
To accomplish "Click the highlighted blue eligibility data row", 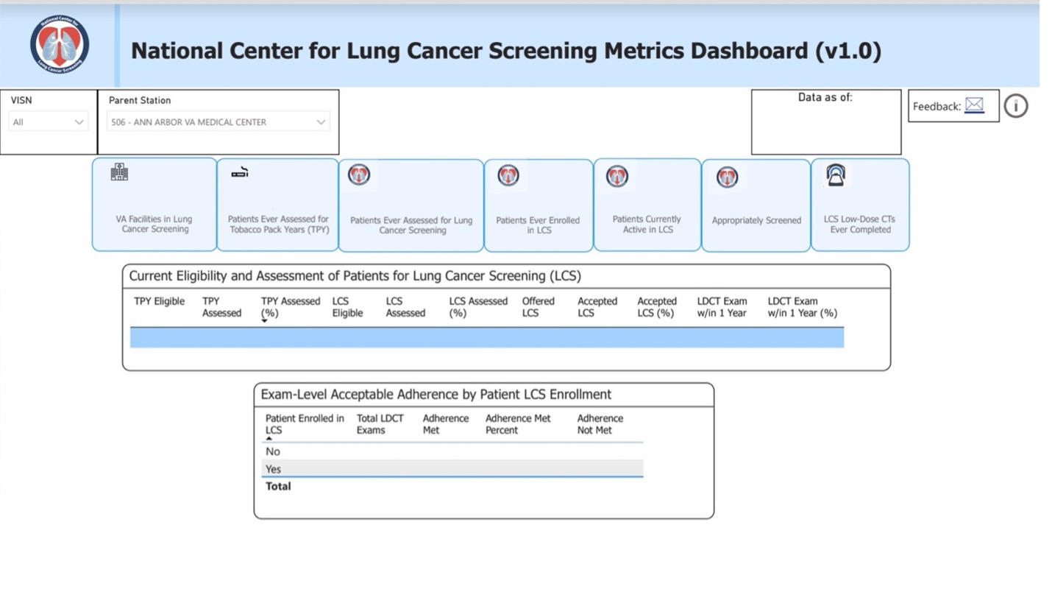I will [x=487, y=337].
